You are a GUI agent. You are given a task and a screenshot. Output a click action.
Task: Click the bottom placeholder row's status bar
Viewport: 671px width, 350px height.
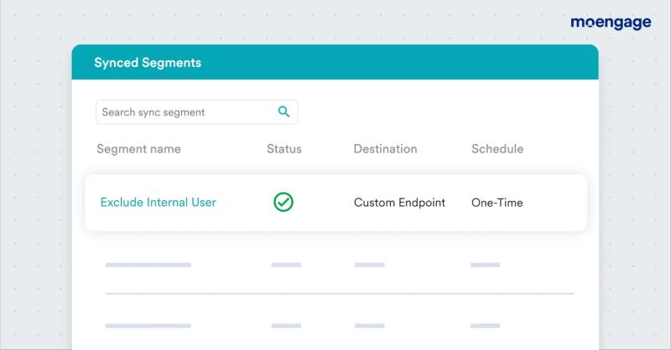point(286,325)
